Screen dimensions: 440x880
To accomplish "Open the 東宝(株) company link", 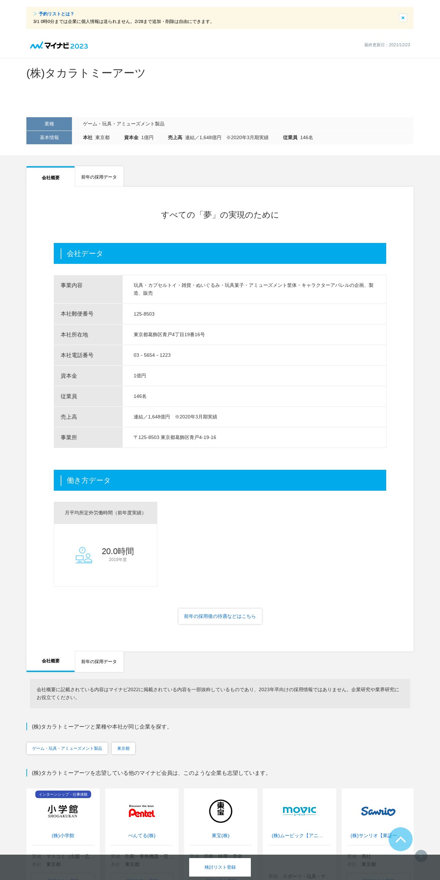I will tap(221, 835).
